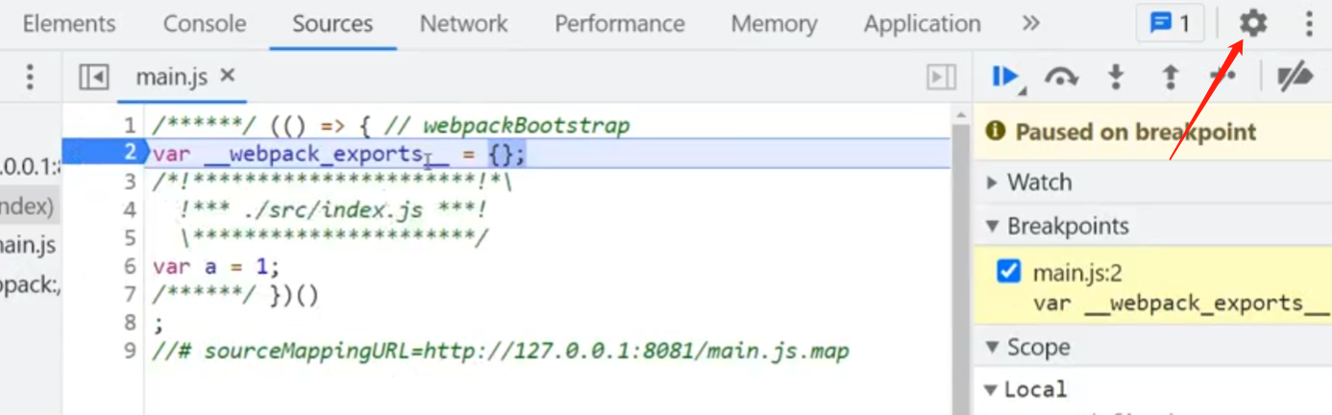Open DevTools settings gear

click(x=1252, y=23)
